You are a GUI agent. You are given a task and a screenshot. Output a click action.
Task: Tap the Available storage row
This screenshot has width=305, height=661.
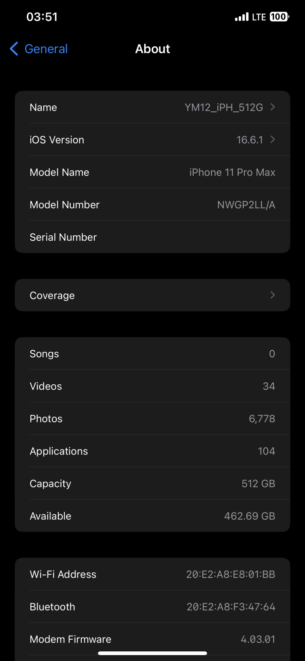(152, 516)
